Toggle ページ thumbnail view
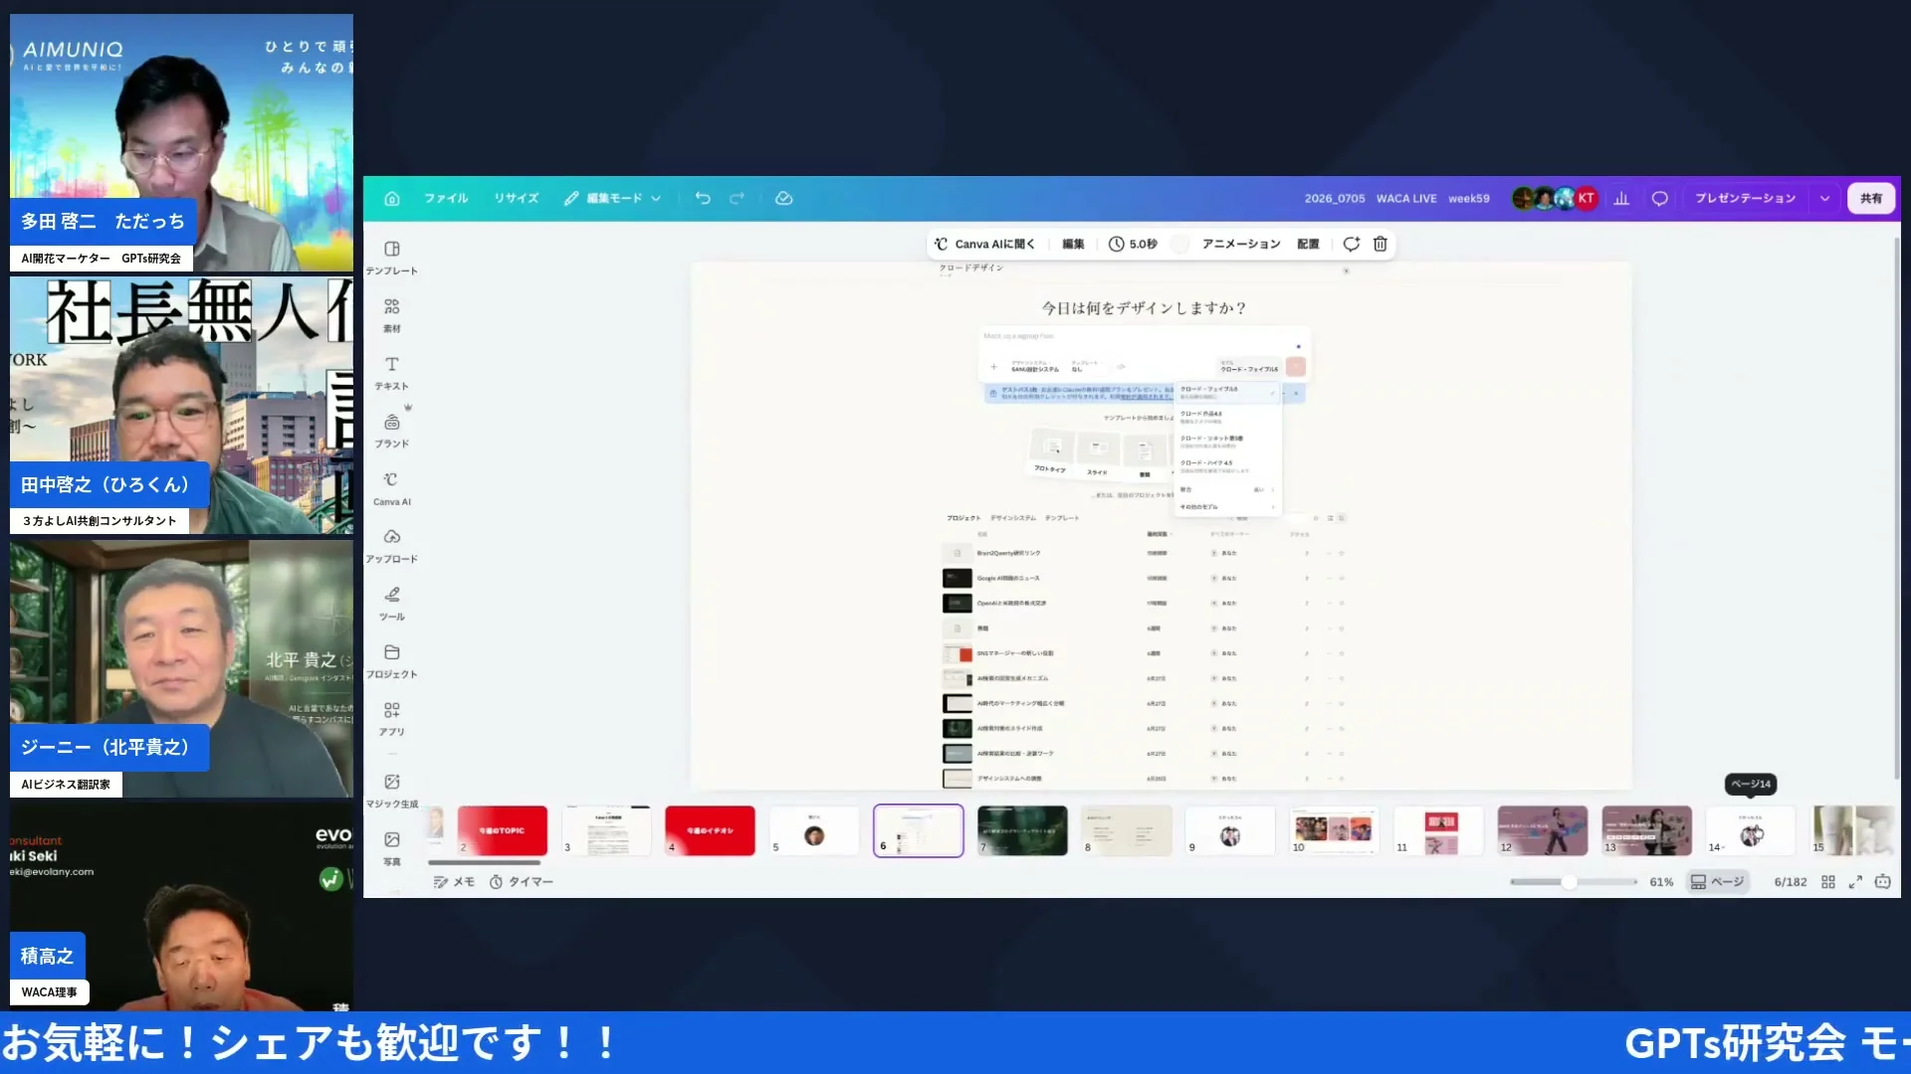This screenshot has width=1911, height=1074. coord(1718,882)
